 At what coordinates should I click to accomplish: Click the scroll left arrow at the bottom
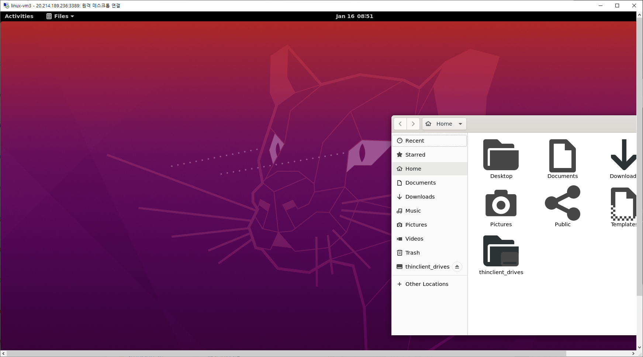pyautogui.click(x=3, y=354)
